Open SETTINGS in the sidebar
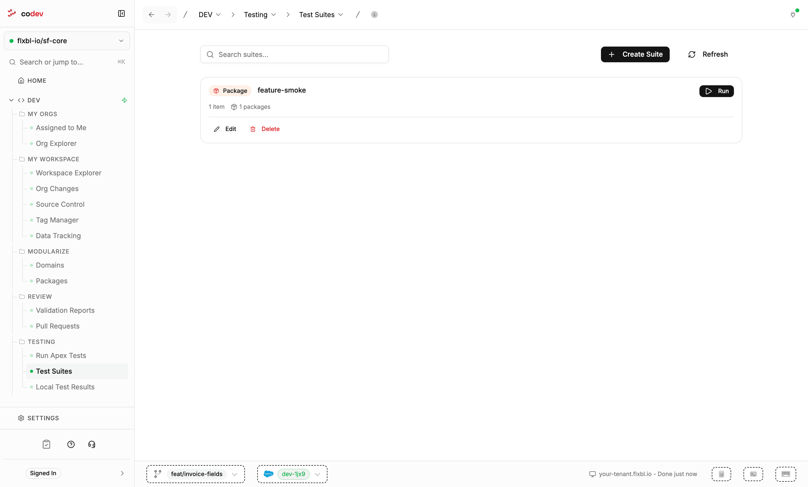This screenshot has width=808, height=487. click(x=39, y=418)
